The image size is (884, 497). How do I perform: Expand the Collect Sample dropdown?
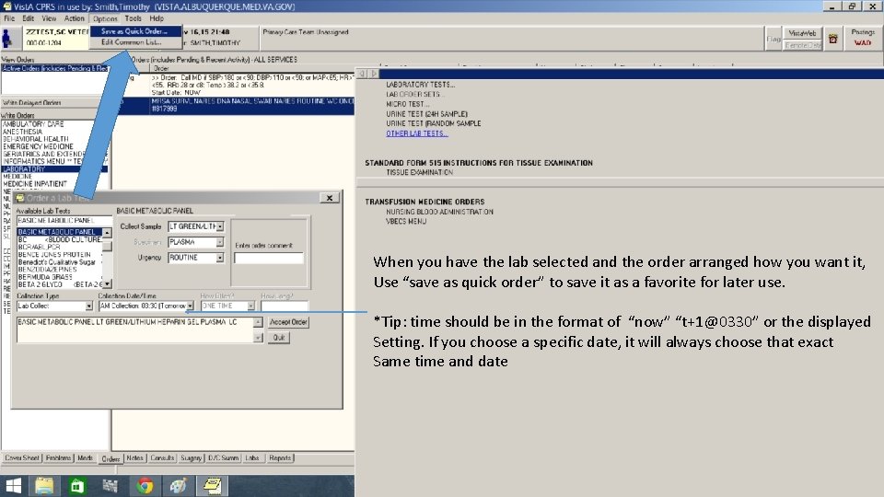tap(220, 226)
